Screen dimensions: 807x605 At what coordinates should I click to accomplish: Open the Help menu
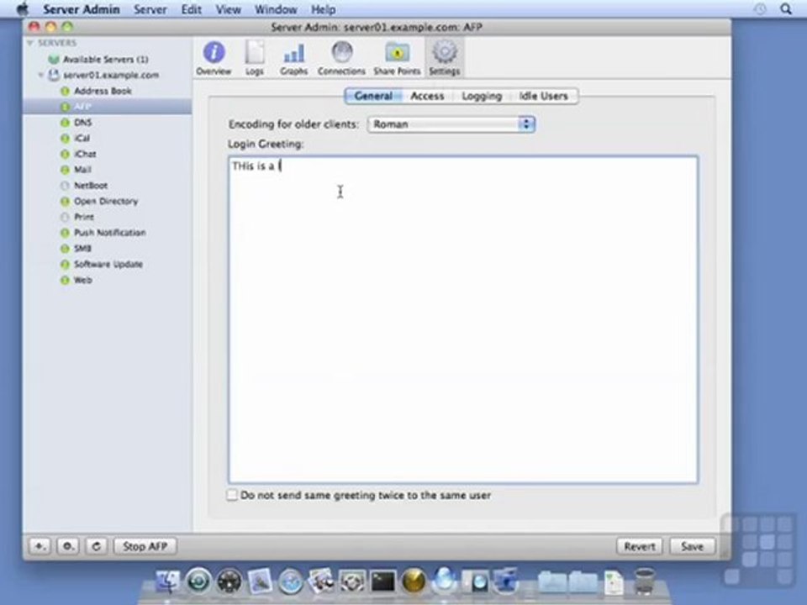(x=323, y=9)
